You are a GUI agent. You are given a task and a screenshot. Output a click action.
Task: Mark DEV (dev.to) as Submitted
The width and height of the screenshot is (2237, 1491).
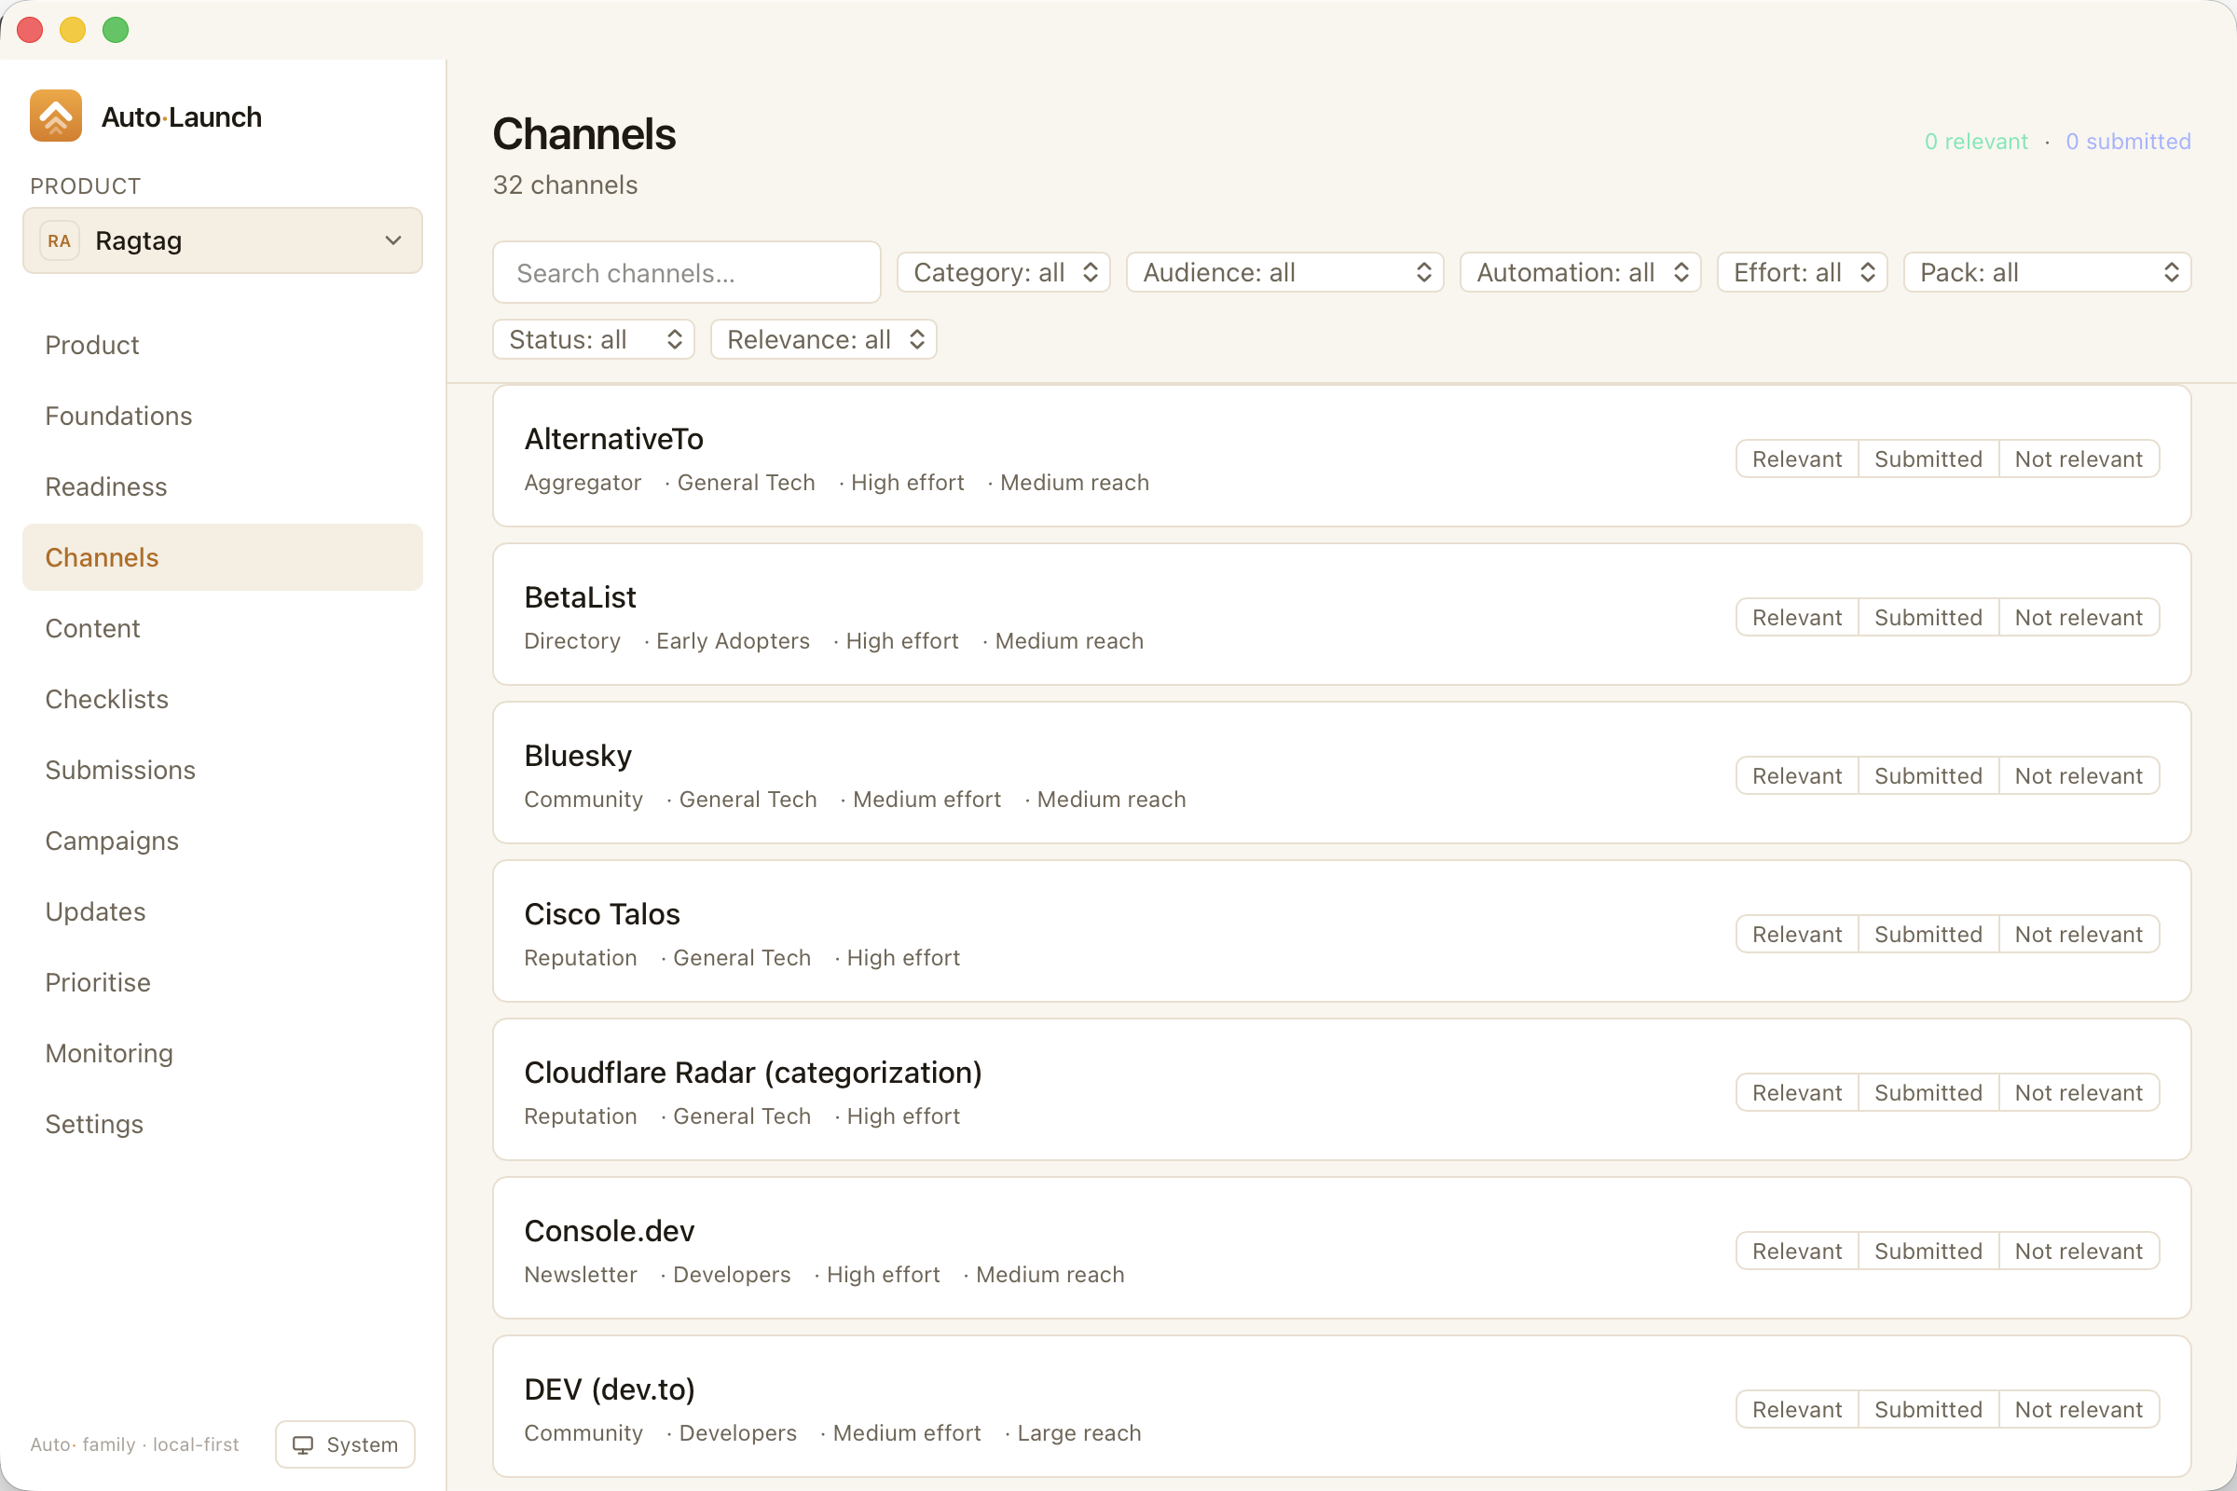[1928, 1409]
